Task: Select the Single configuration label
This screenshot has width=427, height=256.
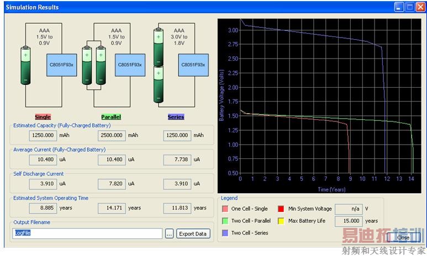Action: point(43,117)
